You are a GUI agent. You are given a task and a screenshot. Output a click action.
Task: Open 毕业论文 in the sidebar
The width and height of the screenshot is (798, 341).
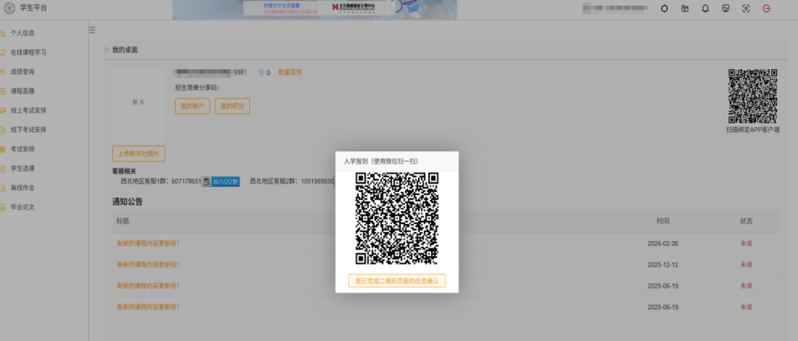(23, 207)
